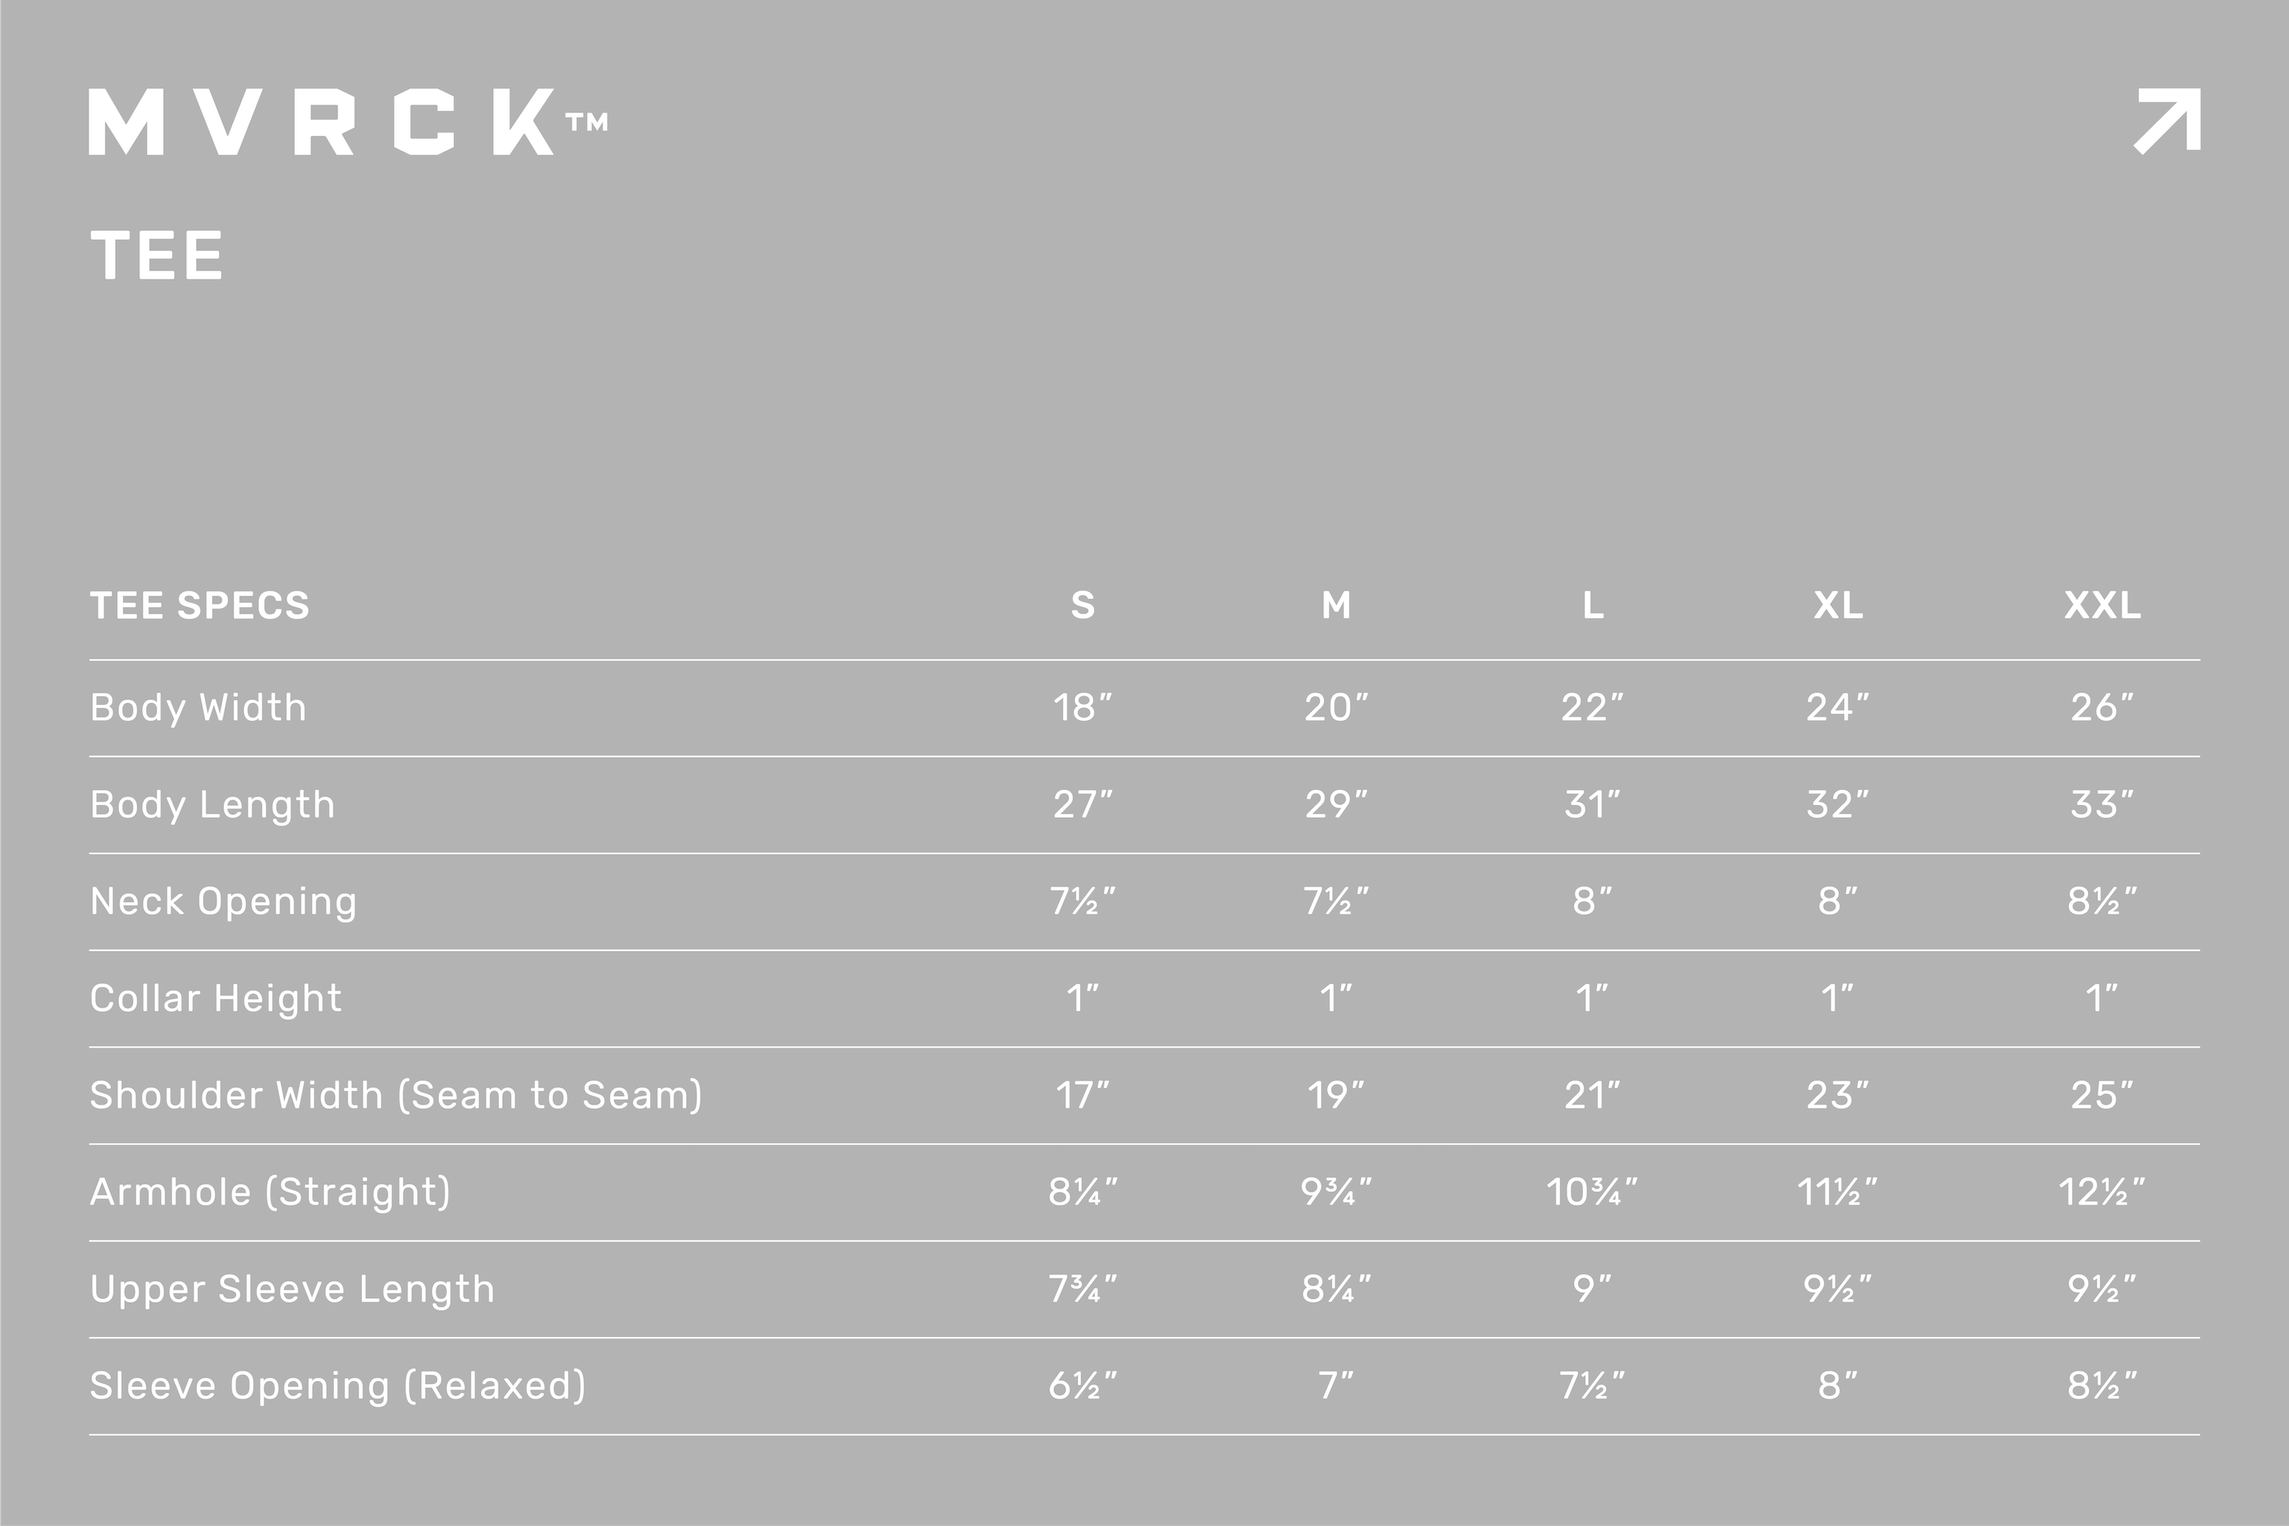The width and height of the screenshot is (2289, 1526).
Task: Click the Body Width row label
Action: [x=199, y=707]
